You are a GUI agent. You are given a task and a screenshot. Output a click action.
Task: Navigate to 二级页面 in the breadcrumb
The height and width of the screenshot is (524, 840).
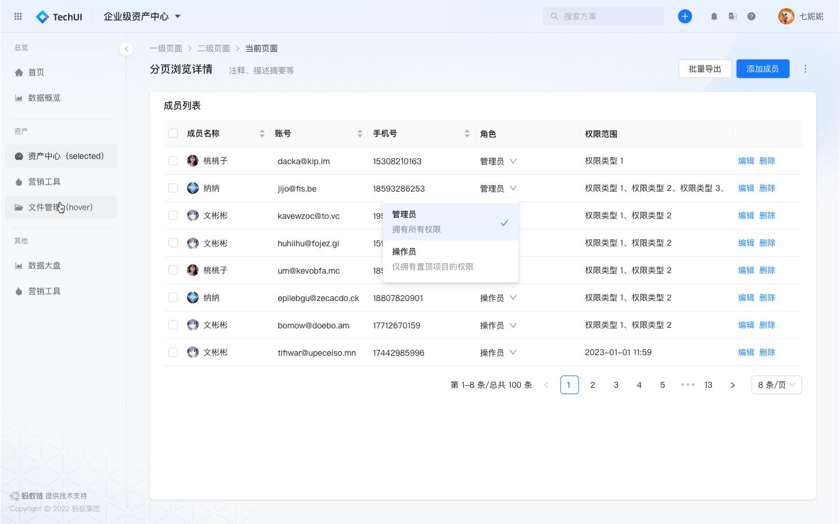pyautogui.click(x=213, y=48)
